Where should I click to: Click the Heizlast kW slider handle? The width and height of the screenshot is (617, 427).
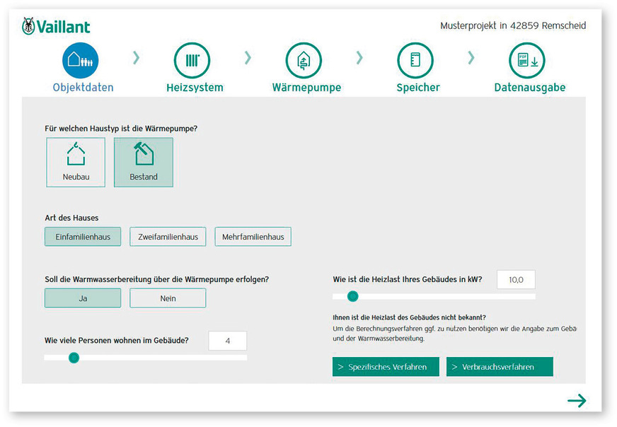point(352,296)
